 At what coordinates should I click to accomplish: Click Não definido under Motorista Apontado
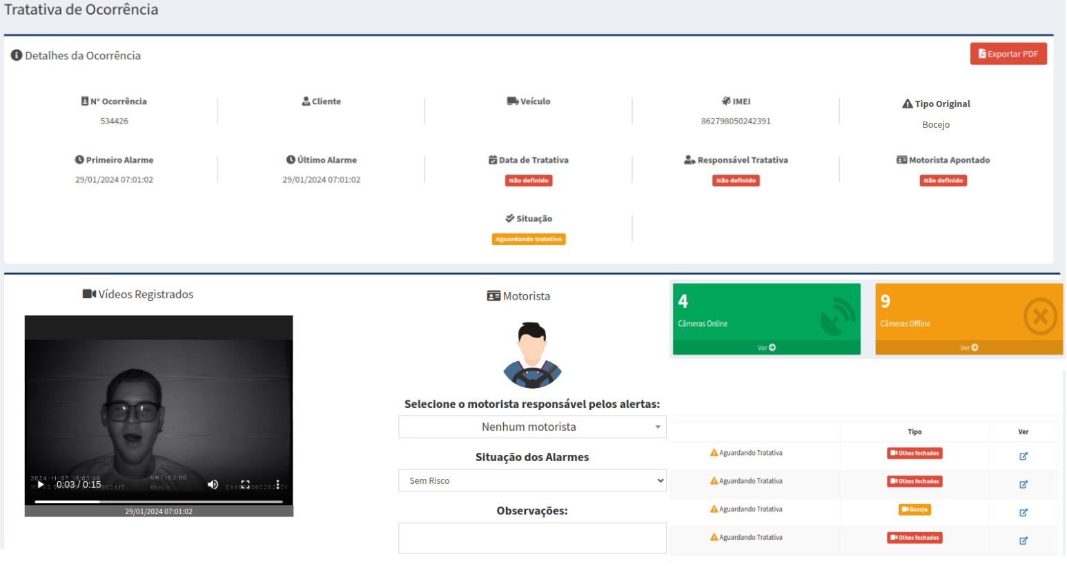[x=943, y=180]
